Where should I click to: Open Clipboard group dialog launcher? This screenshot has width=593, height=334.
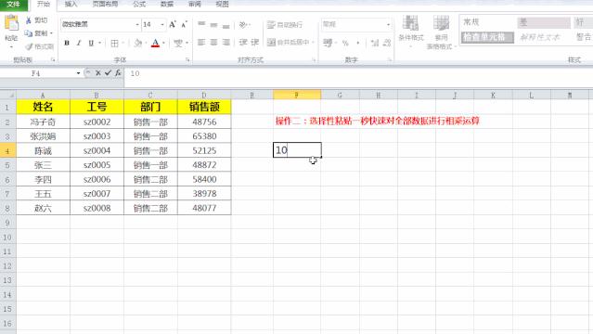click(53, 59)
